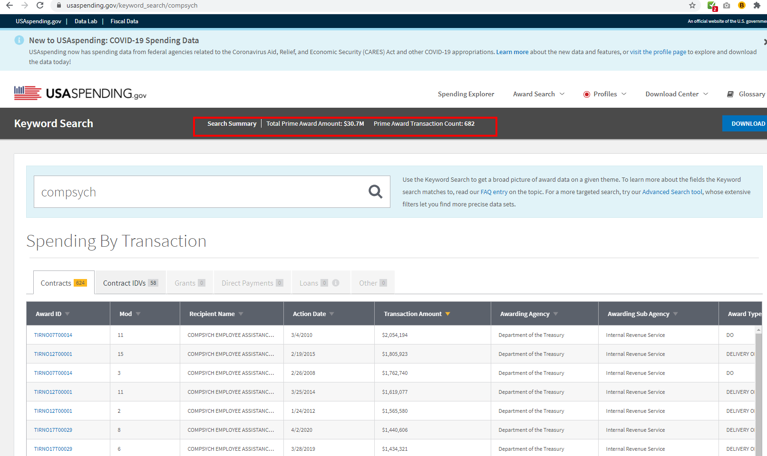This screenshot has height=456, width=767.
Task: Click the Spending By Transaction heading
Action: (117, 241)
